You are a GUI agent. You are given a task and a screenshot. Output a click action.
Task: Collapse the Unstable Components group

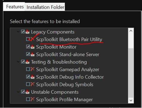tap(18, 92)
